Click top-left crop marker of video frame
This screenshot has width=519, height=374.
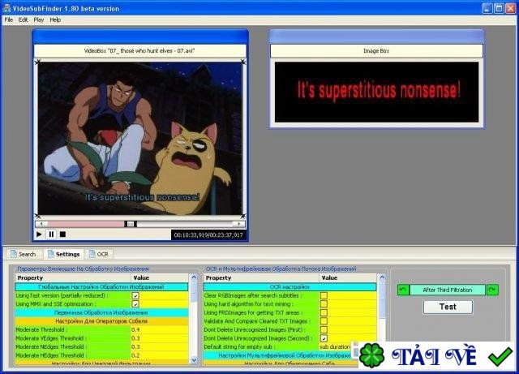tap(38, 62)
